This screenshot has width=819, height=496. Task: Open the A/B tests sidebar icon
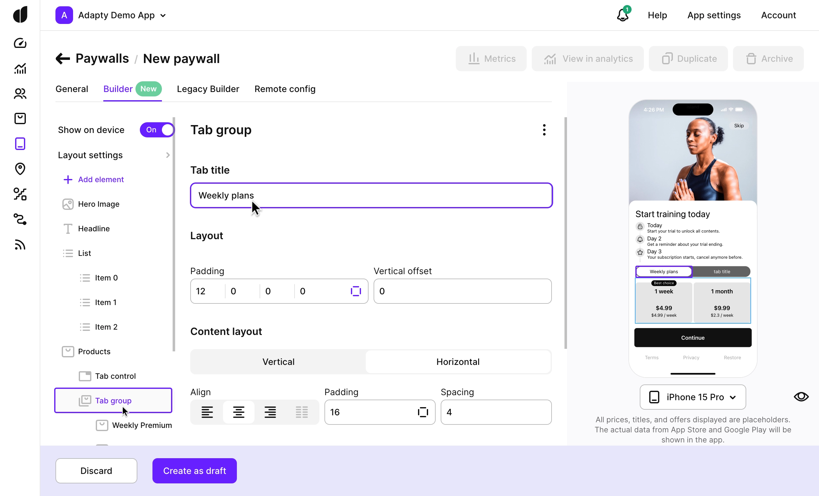(x=20, y=194)
